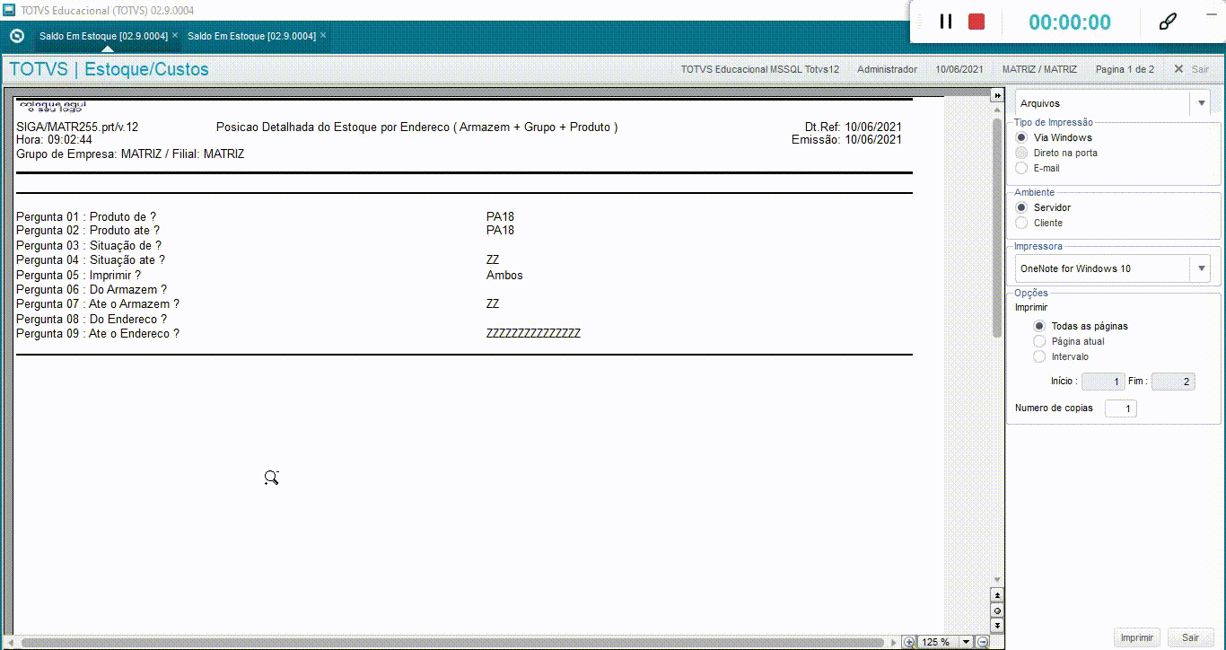The image size is (1226, 650).
Task: Click Pergunta 09 : Ate o Endereco ? line
Action: pyautogui.click(x=98, y=333)
